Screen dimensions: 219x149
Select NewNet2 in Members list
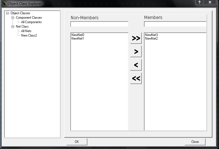coord(151,39)
